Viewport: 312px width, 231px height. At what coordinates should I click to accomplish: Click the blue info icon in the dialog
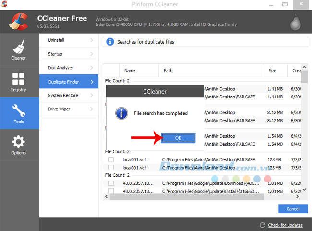(121, 113)
